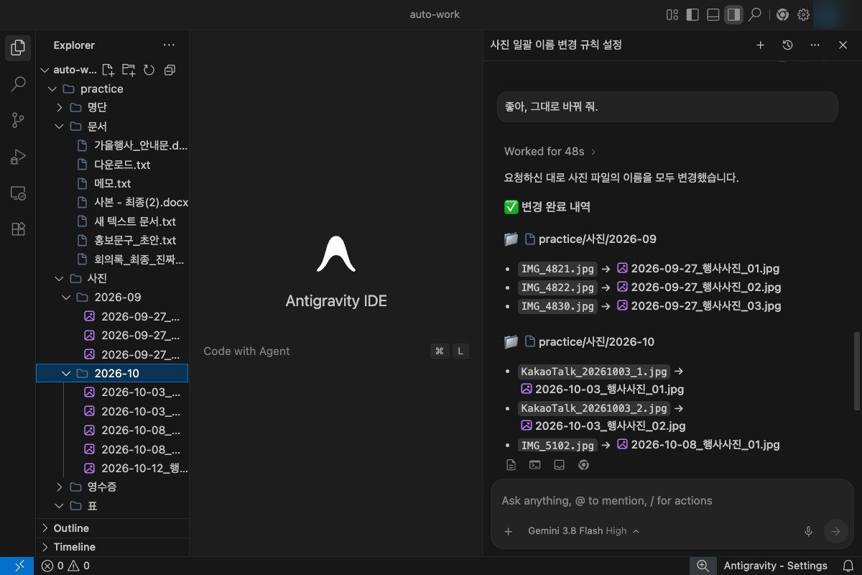Click the New File icon in Explorer
The height and width of the screenshot is (575, 862).
coord(108,70)
